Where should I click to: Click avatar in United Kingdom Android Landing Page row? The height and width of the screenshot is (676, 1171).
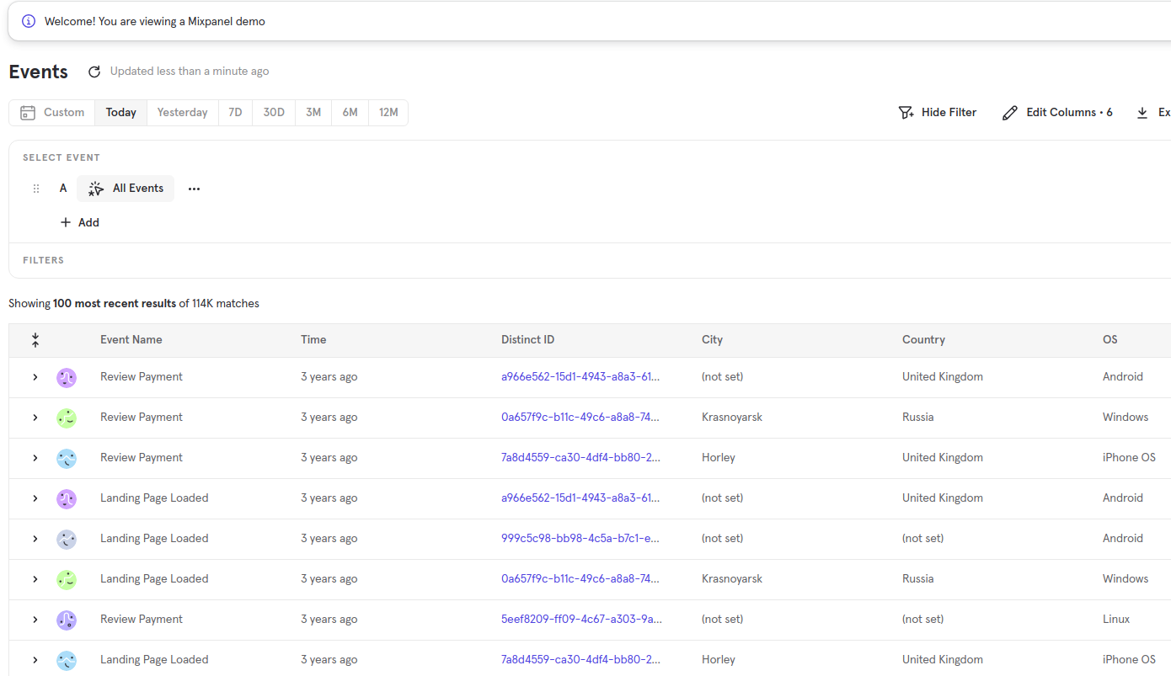click(67, 498)
